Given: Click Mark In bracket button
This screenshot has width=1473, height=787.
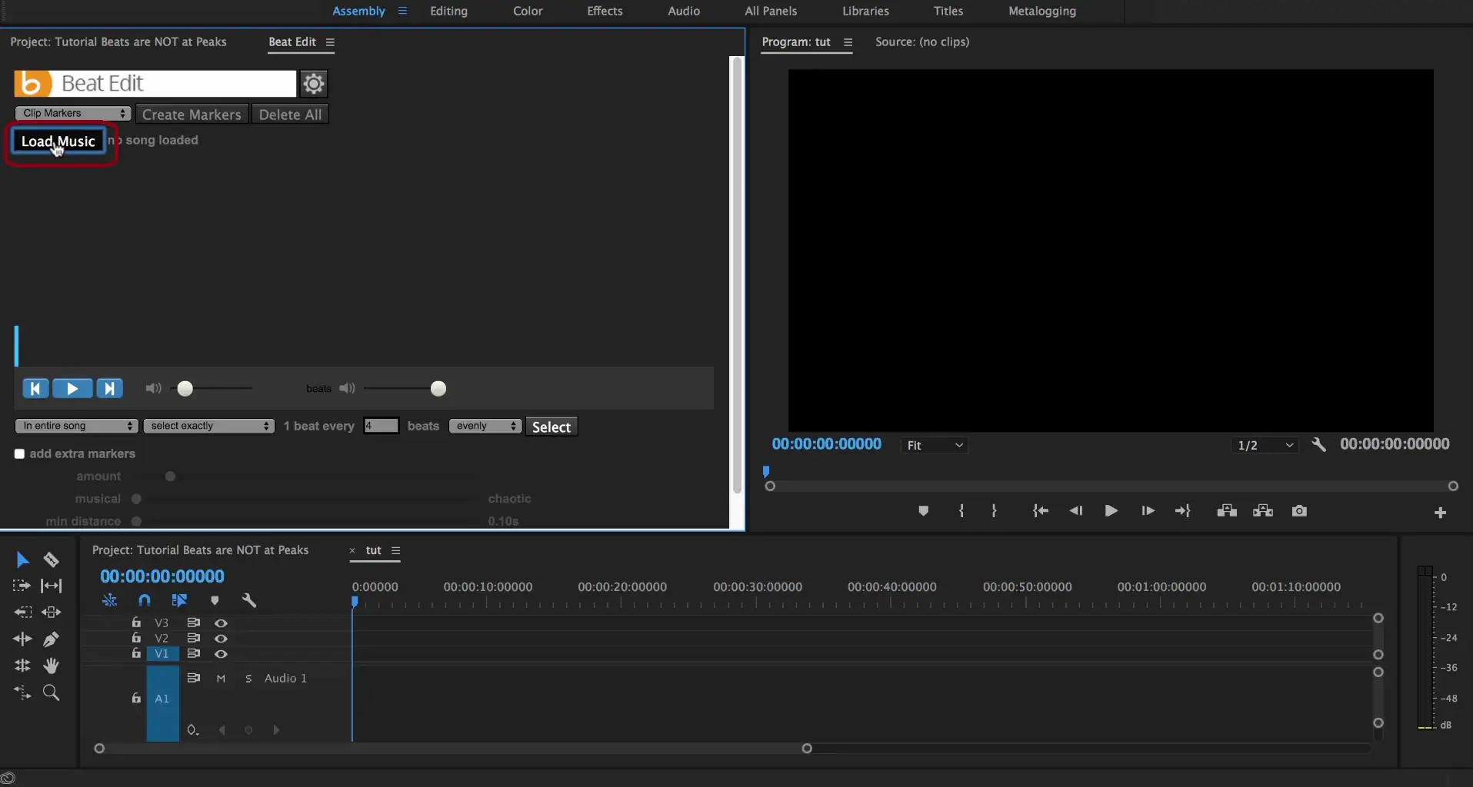Looking at the screenshot, I should coord(961,511).
